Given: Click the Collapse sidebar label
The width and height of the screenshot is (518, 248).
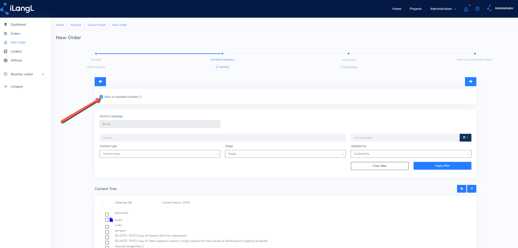Looking at the screenshot, I should point(17,87).
